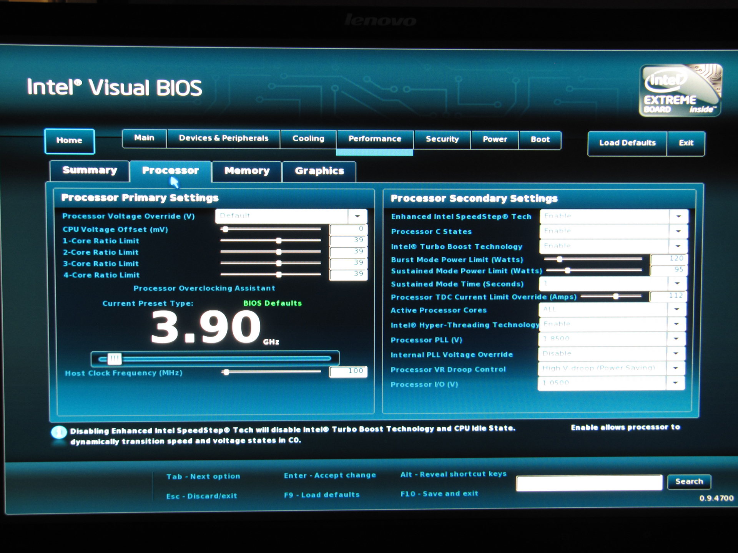Click the 2-Core Ratio Limit value box

pyautogui.click(x=348, y=252)
